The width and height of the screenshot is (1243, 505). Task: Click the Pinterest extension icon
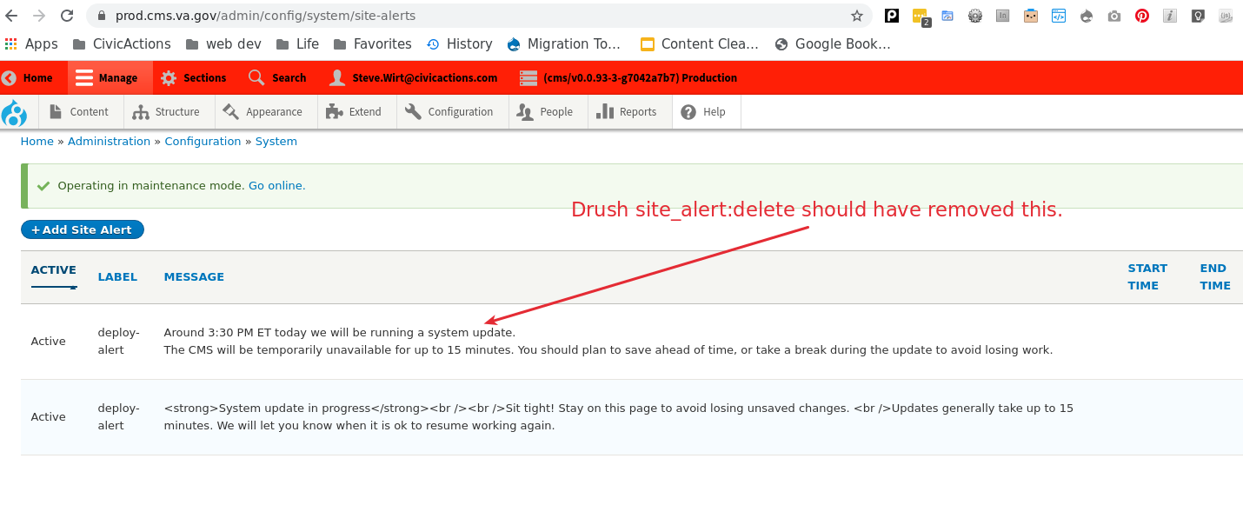(1142, 16)
